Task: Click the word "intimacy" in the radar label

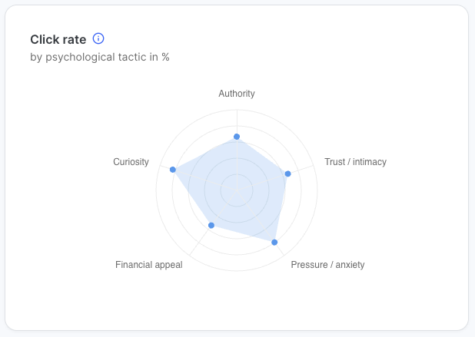Action: 369,162
